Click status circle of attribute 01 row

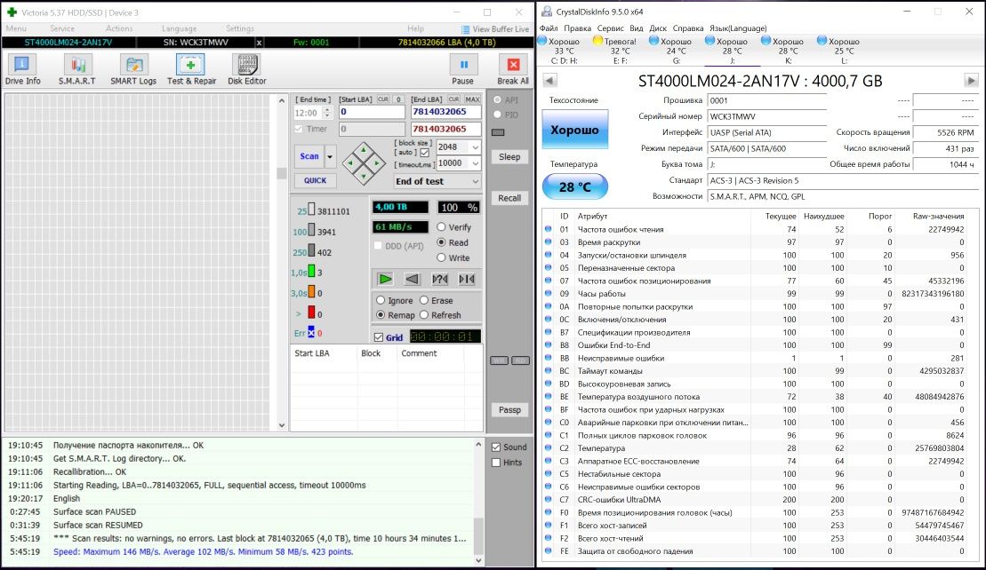pos(549,230)
